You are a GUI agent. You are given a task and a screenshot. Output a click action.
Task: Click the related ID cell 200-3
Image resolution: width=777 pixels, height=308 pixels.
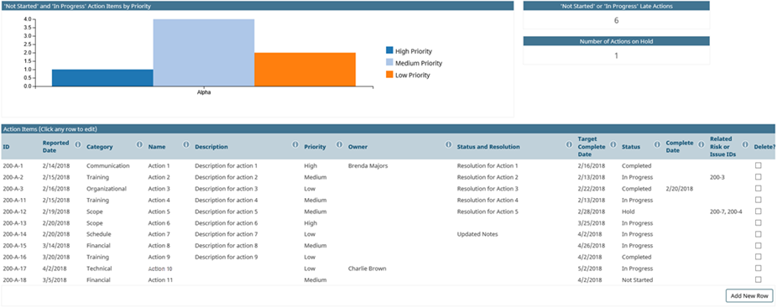pyautogui.click(x=717, y=177)
